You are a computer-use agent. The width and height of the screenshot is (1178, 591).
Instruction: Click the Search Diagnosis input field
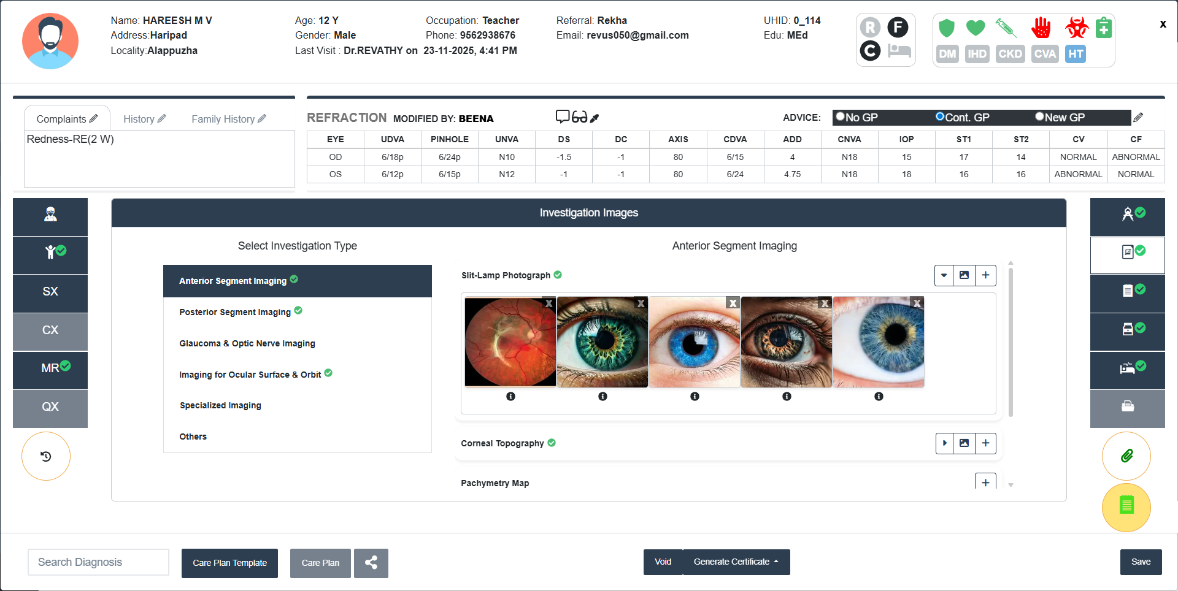(x=98, y=562)
